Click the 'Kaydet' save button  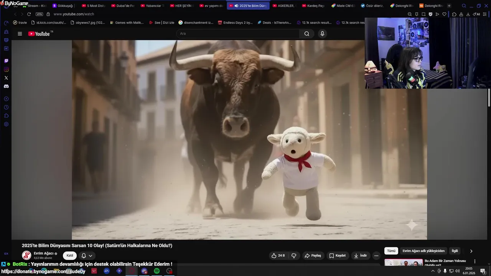[337, 256]
